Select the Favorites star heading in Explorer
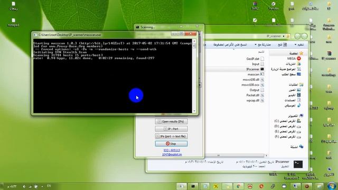The height and width of the screenshot is (190, 338). point(296,53)
